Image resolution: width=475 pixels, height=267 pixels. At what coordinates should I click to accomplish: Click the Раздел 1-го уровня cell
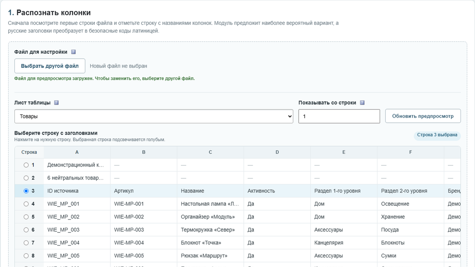[344, 191]
